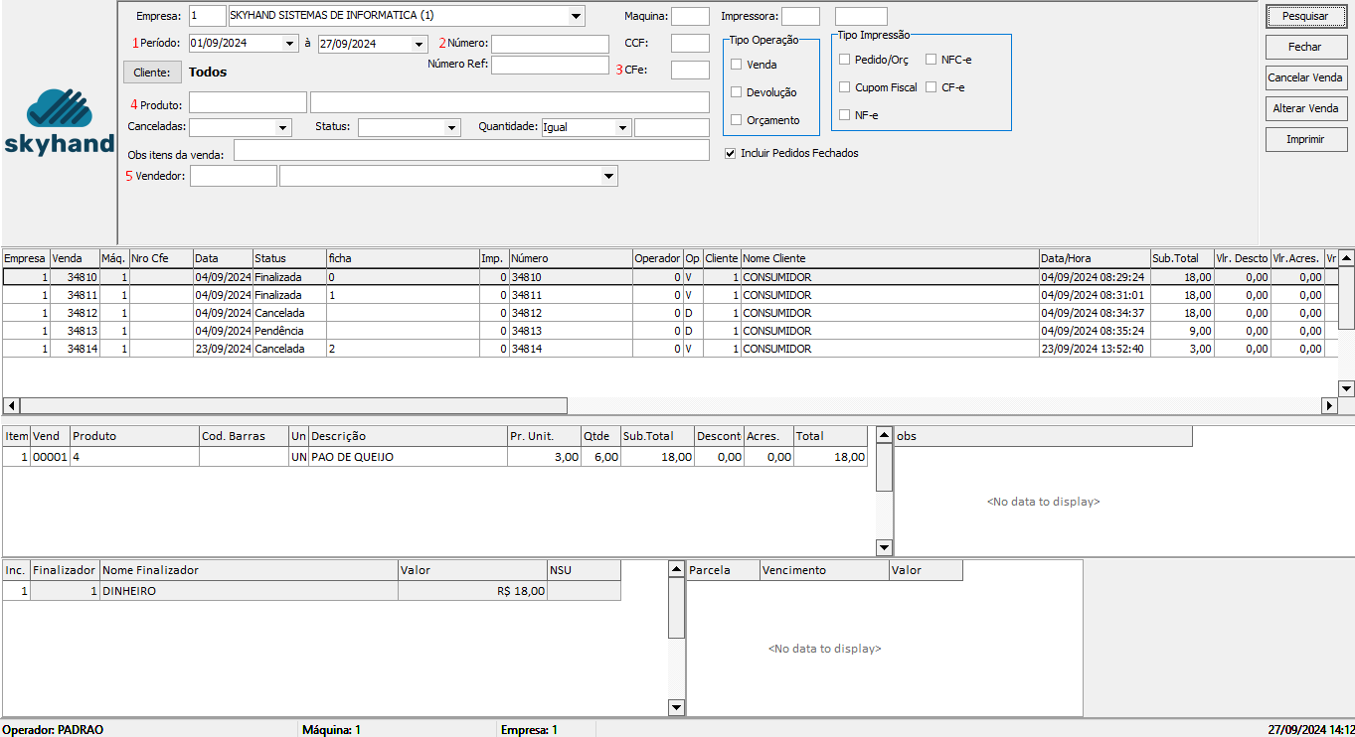The height and width of the screenshot is (737, 1355).
Task: Open the Empresa dropdown list
Action: pyautogui.click(x=577, y=16)
